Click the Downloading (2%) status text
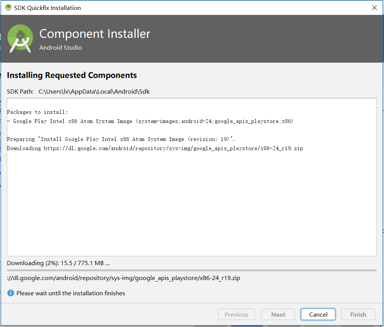This screenshot has height=327, width=384. (x=58, y=263)
